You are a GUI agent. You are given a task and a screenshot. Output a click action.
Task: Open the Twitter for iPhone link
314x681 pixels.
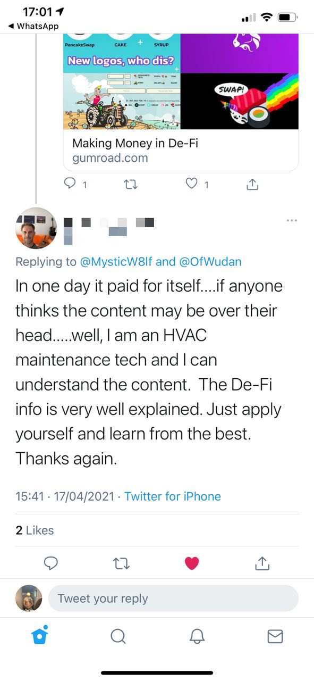[x=173, y=496]
